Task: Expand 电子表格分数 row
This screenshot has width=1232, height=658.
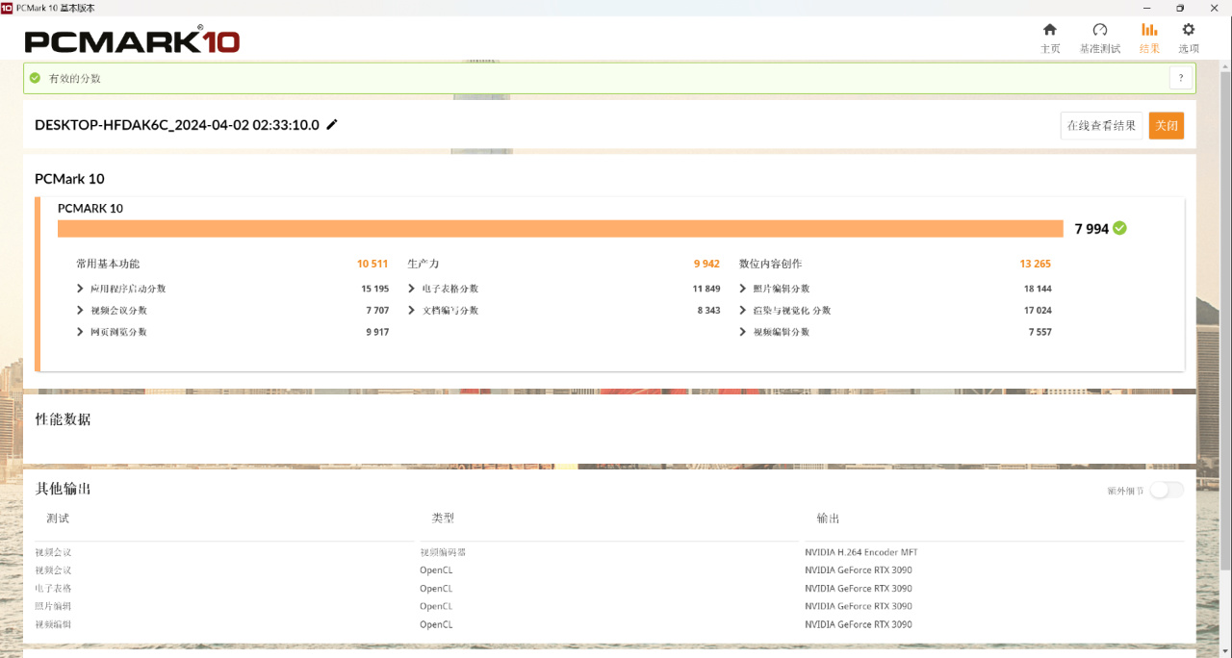Action: (x=443, y=289)
